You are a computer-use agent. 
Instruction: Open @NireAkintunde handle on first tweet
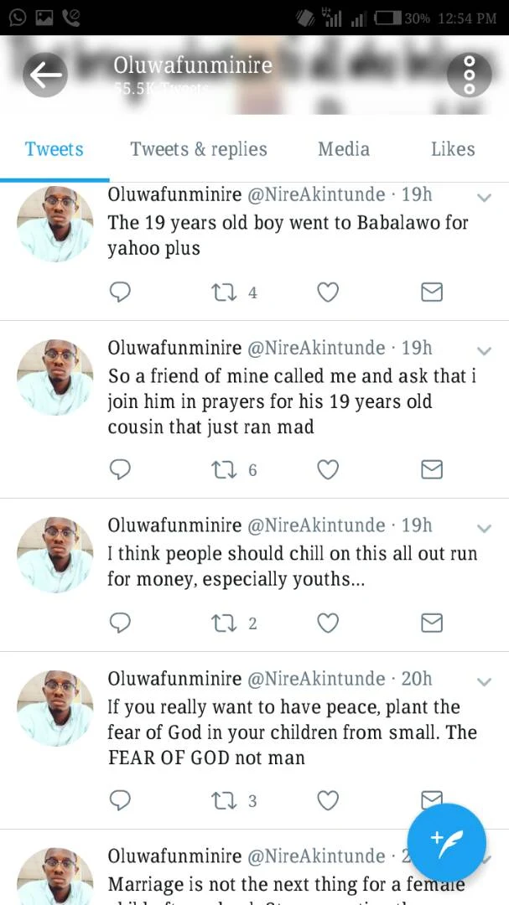point(316,194)
